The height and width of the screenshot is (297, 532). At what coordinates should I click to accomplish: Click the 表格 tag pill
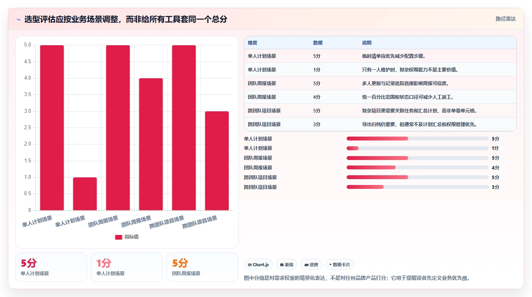286,265
